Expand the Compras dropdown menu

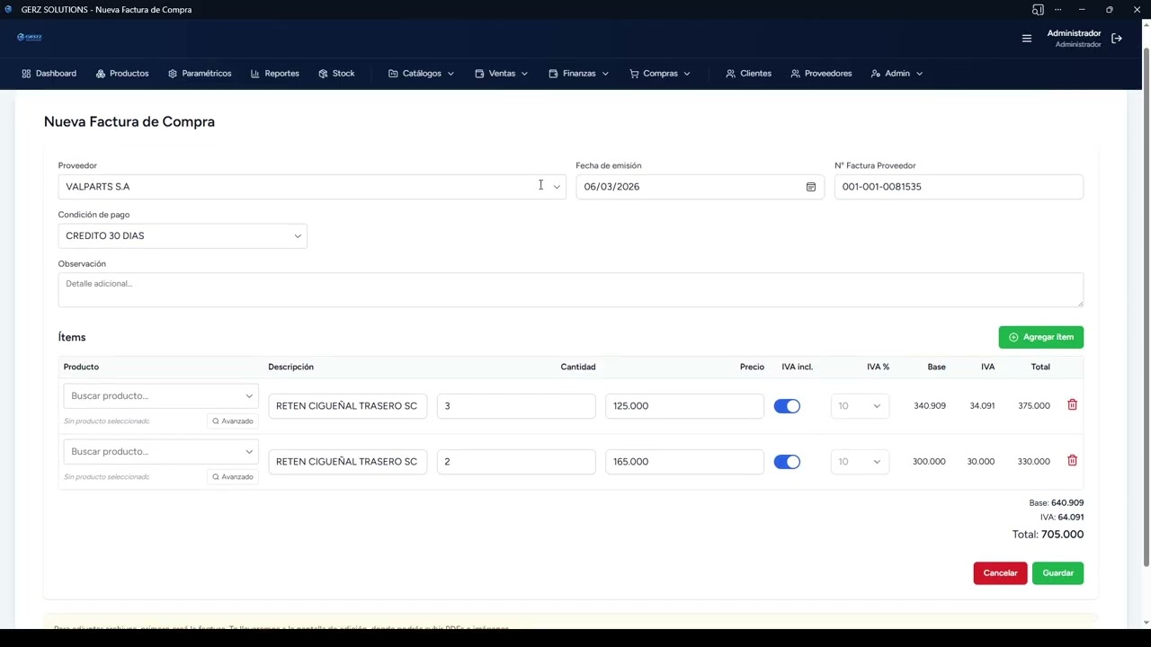click(x=659, y=74)
